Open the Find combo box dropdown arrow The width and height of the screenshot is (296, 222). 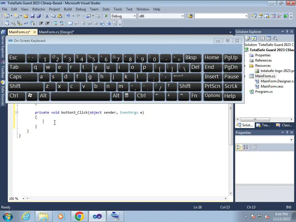point(246,16)
